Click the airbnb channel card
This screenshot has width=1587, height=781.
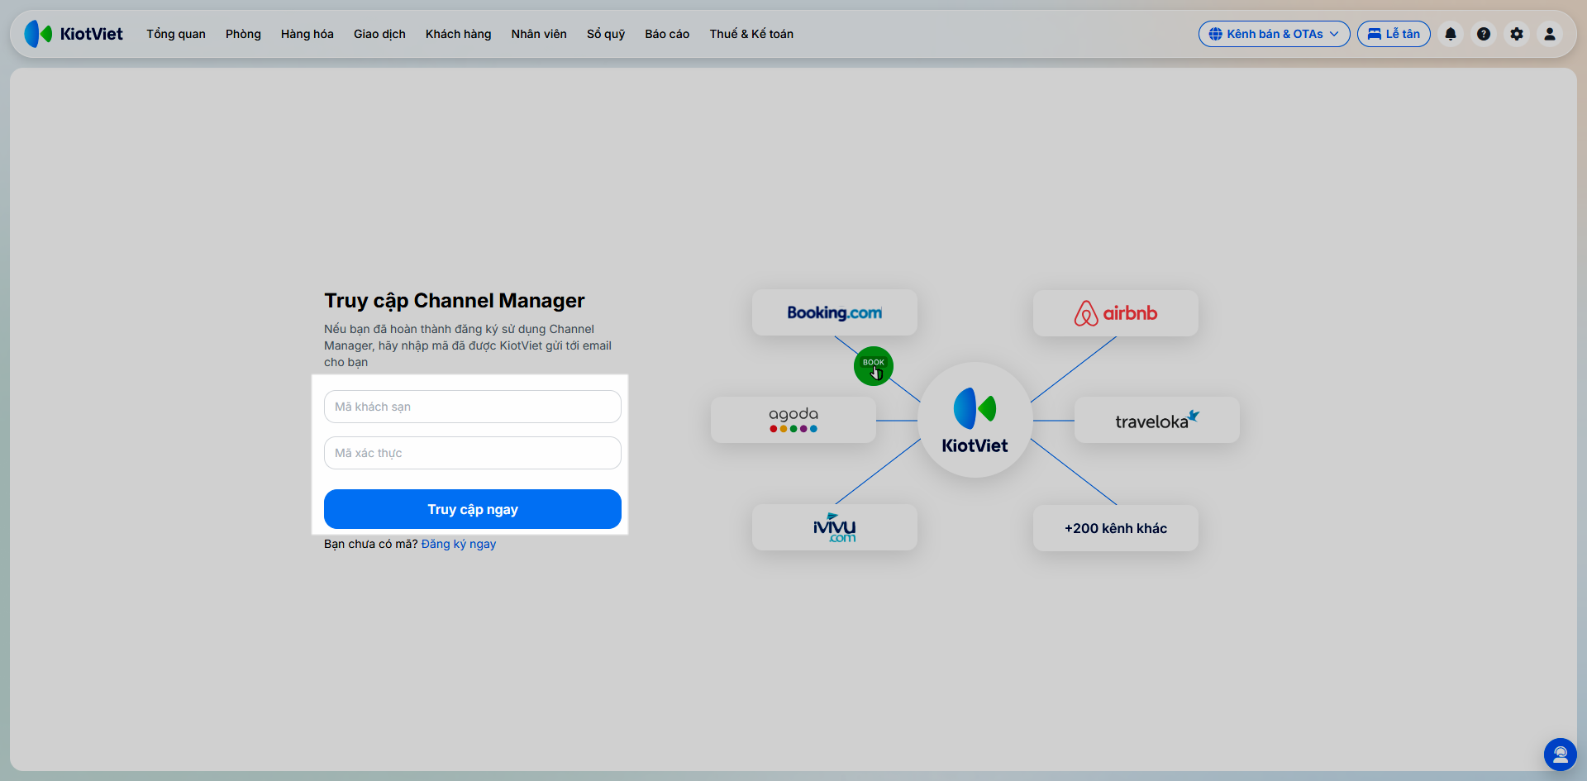point(1116,312)
